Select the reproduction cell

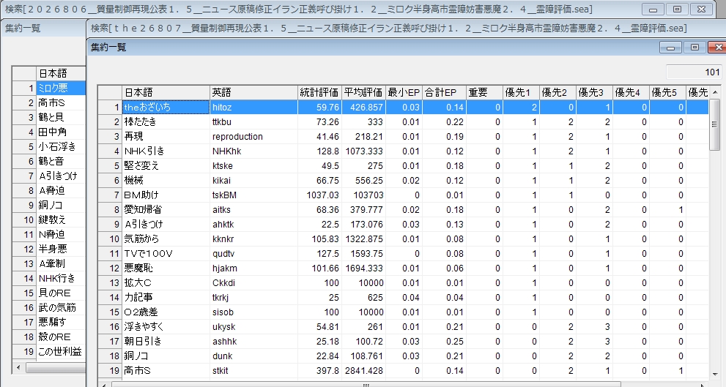253,136
